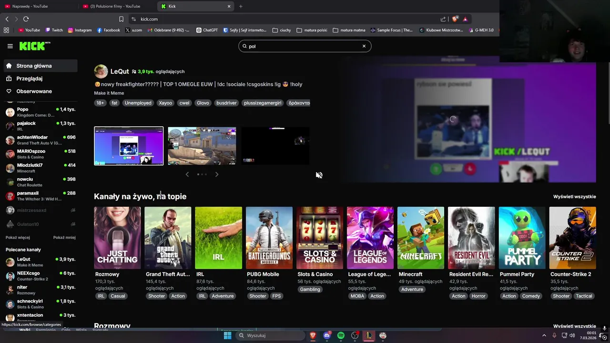The height and width of the screenshot is (343, 610).
Task: Go to Strona główna in sidebar
Action: [x=41, y=66]
